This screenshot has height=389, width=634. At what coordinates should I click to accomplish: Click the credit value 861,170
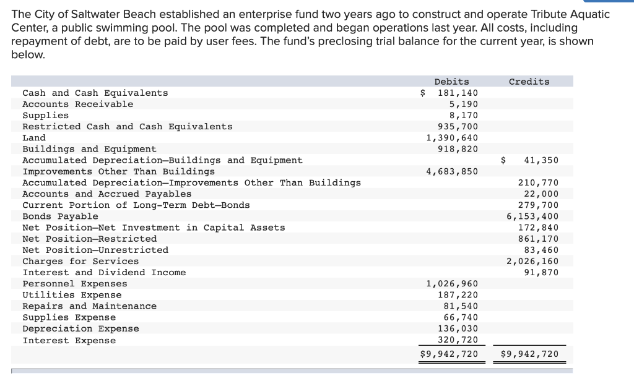pyautogui.click(x=538, y=239)
